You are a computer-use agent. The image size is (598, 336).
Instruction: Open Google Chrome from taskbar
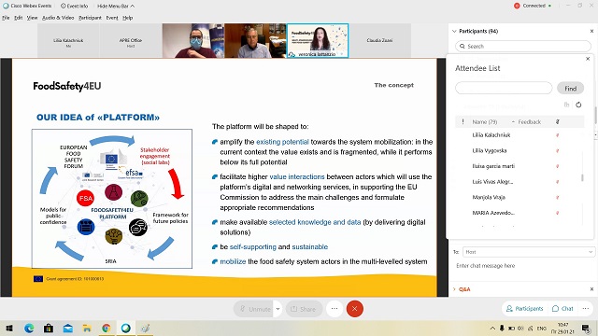pyautogui.click(x=107, y=328)
